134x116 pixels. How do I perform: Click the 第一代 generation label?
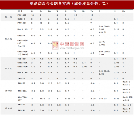tap(9, 17)
